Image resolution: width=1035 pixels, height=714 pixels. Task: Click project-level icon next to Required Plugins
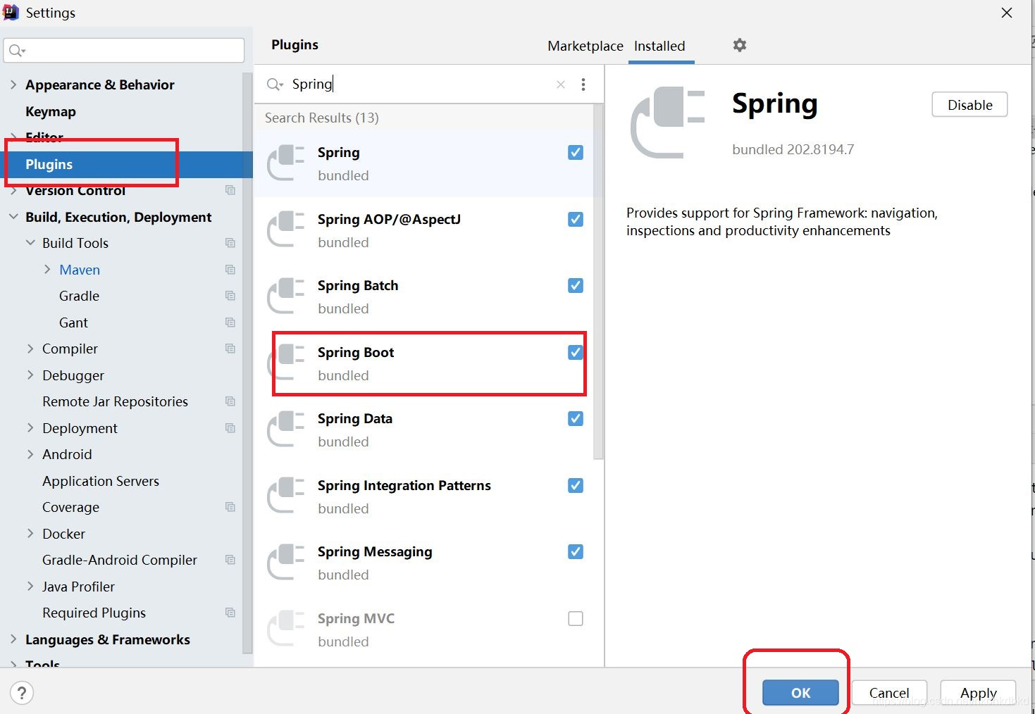[x=230, y=613]
